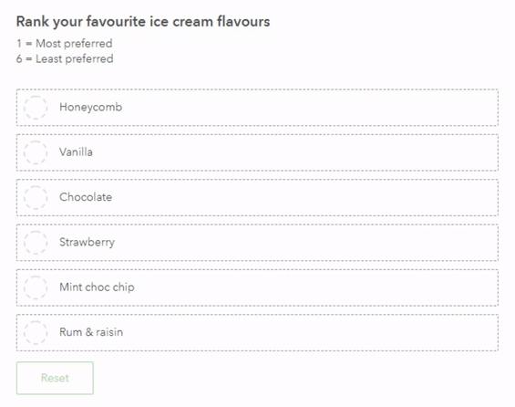Click the Vanilla label text
This screenshot has width=515, height=407.
click(x=76, y=151)
